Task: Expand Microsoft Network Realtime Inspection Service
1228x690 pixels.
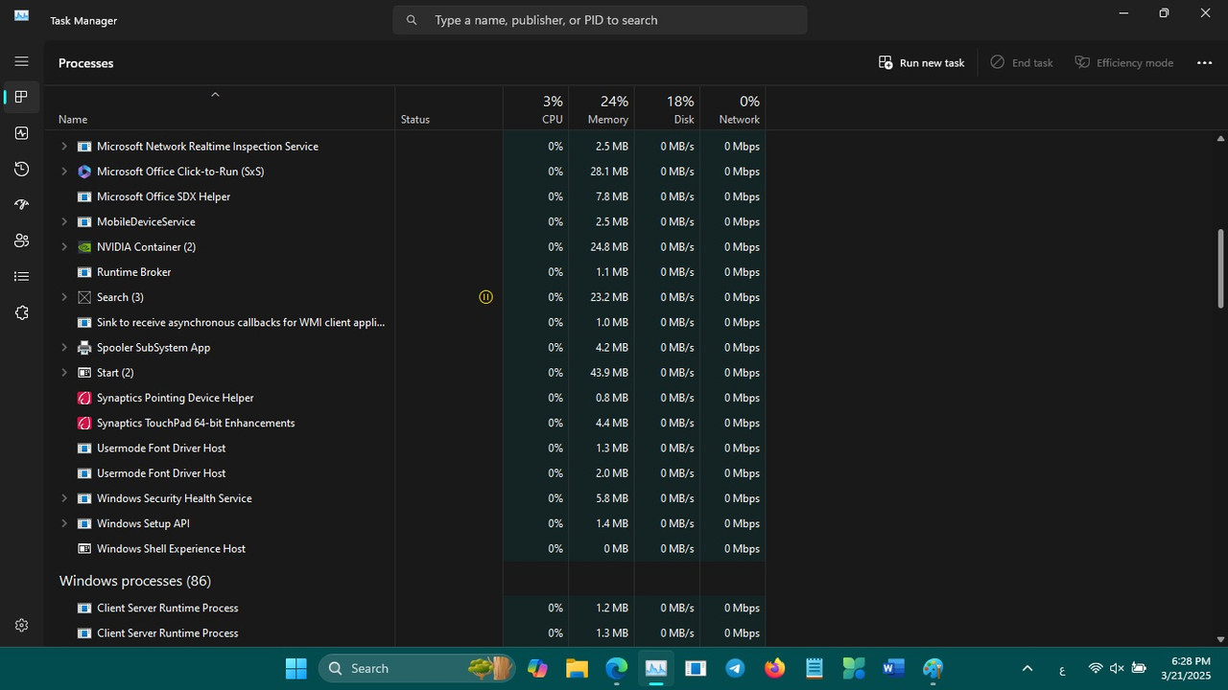Action: (64, 147)
